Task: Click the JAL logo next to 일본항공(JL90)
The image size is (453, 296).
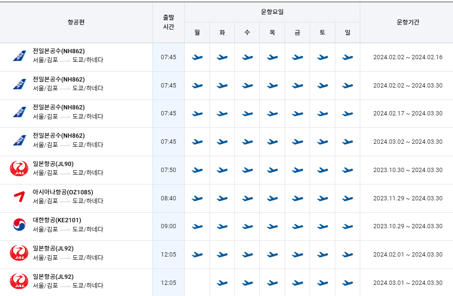Action: 19,169
